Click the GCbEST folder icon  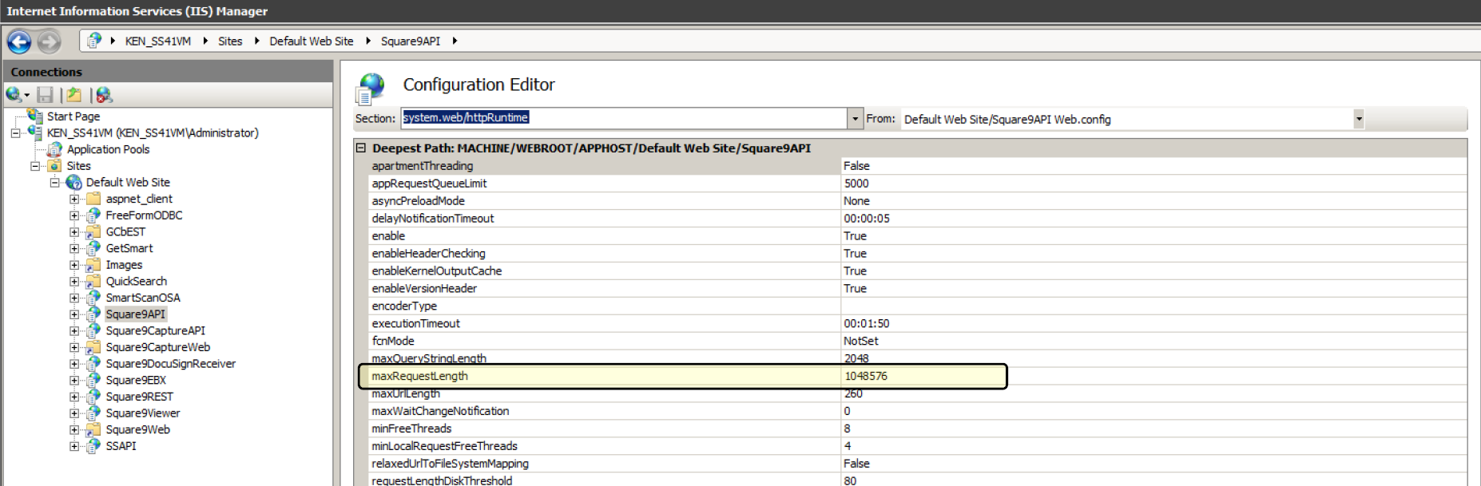(93, 232)
